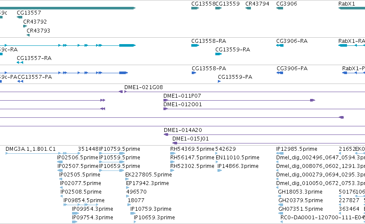365x224 pixels.
Task: Click the 351448 feature label
Action: pyautogui.click(x=88, y=149)
